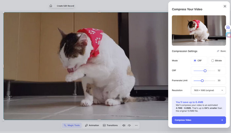Click the swap arrows icon beside Basic

[x=218, y=51]
